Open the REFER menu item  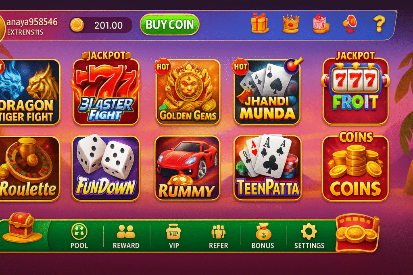(218, 237)
